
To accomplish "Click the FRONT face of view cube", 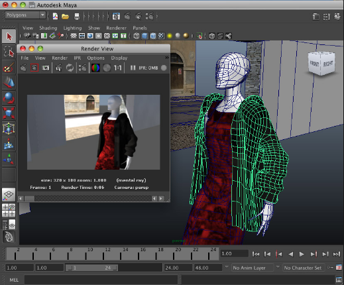I will (x=314, y=64).
